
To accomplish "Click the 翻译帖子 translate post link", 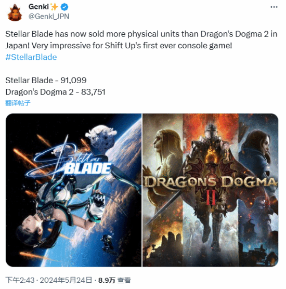I will [x=18, y=103].
